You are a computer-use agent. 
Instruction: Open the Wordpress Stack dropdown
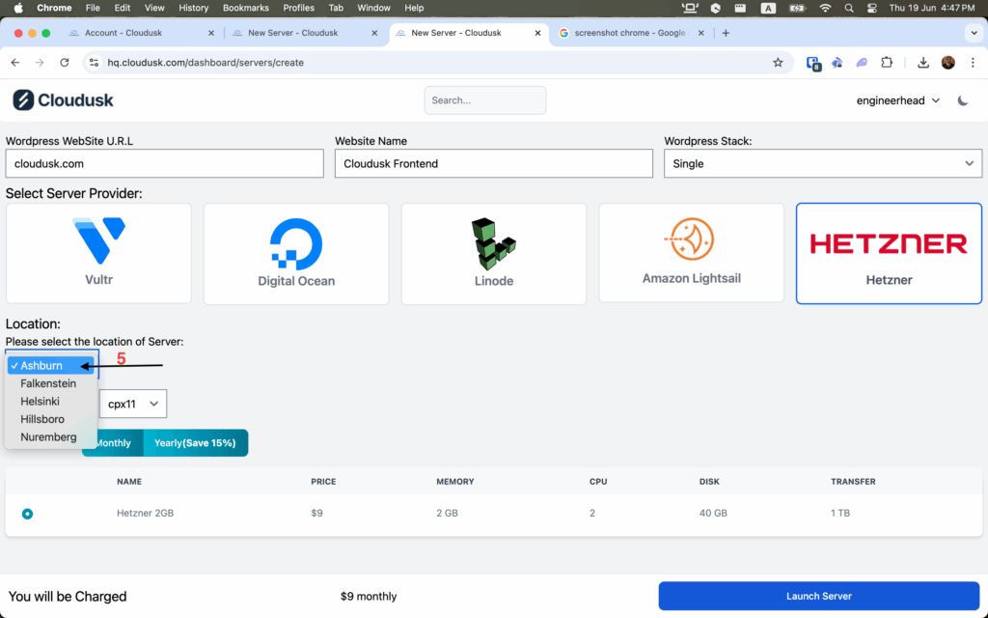pos(823,163)
